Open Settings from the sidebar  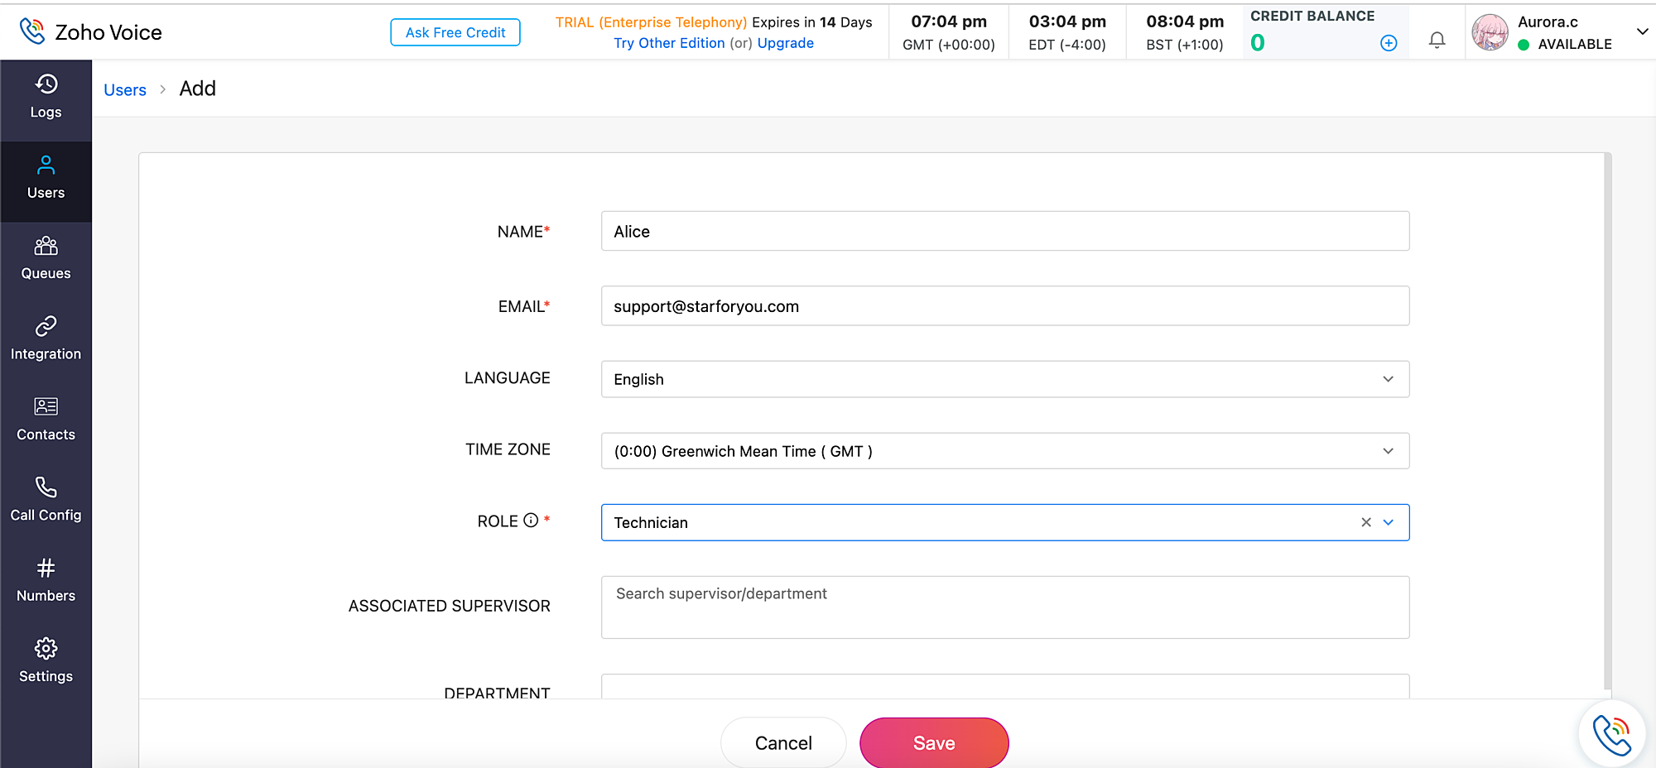pos(46,661)
